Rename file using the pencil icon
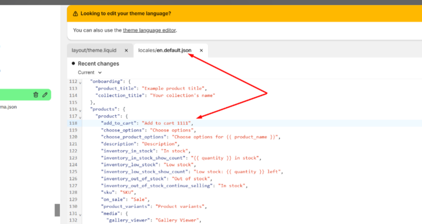Image resolution: width=422 pixels, height=224 pixels. pos(45,95)
